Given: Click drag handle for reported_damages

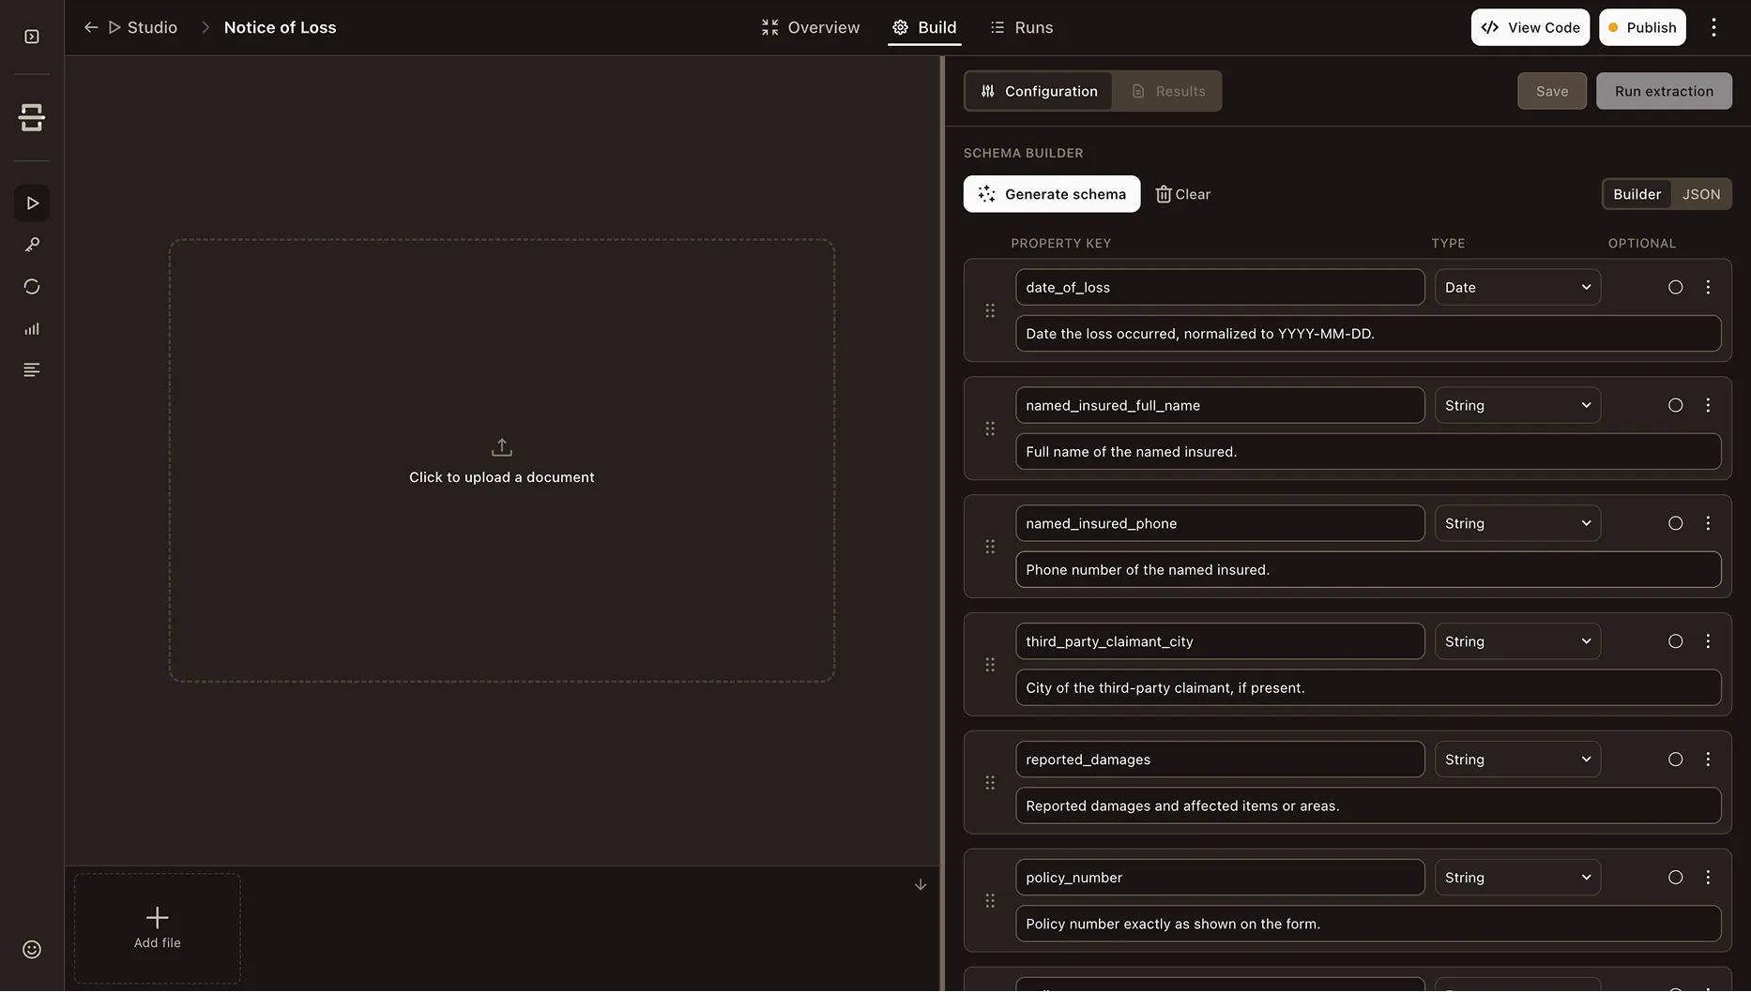Looking at the screenshot, I should coord(990,783).
